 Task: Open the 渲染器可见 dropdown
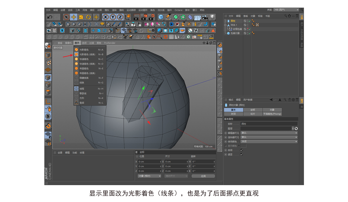[x=269, y=137]
